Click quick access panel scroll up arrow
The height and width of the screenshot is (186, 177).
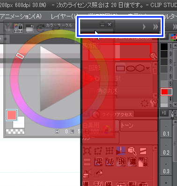[155, 148]
